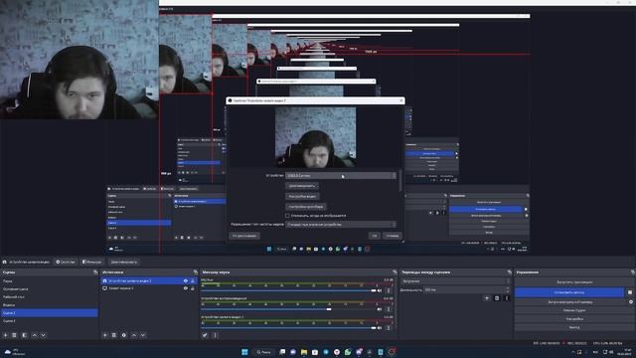Move source down arrow in Sources panel
The width and height of the screenshot is (636, 358).
(x=143, y=335)
